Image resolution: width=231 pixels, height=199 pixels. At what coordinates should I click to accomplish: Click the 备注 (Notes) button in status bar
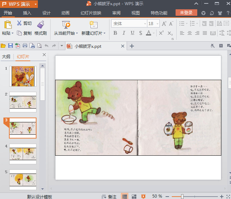[x=109, y=196]
